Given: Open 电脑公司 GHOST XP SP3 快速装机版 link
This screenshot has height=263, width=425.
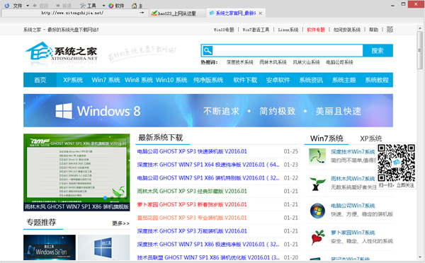Looking at the screenshot, I should 192,151.
